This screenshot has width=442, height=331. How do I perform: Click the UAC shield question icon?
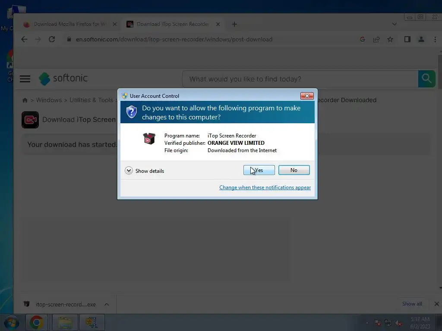(131, 112)
